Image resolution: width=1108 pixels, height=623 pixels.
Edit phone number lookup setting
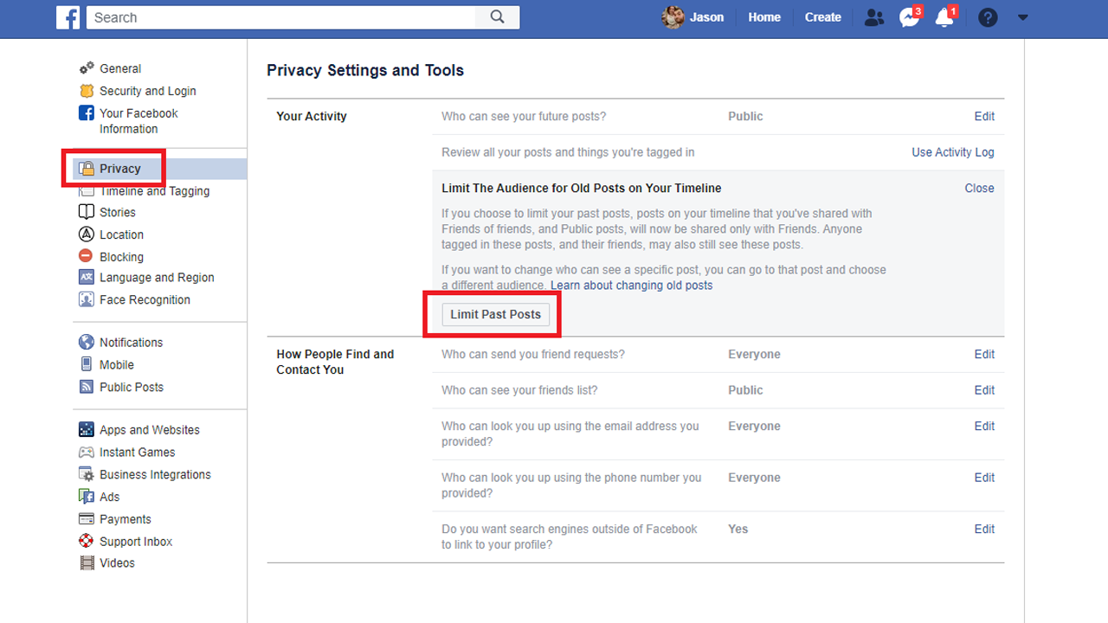(x=984, y=478)
